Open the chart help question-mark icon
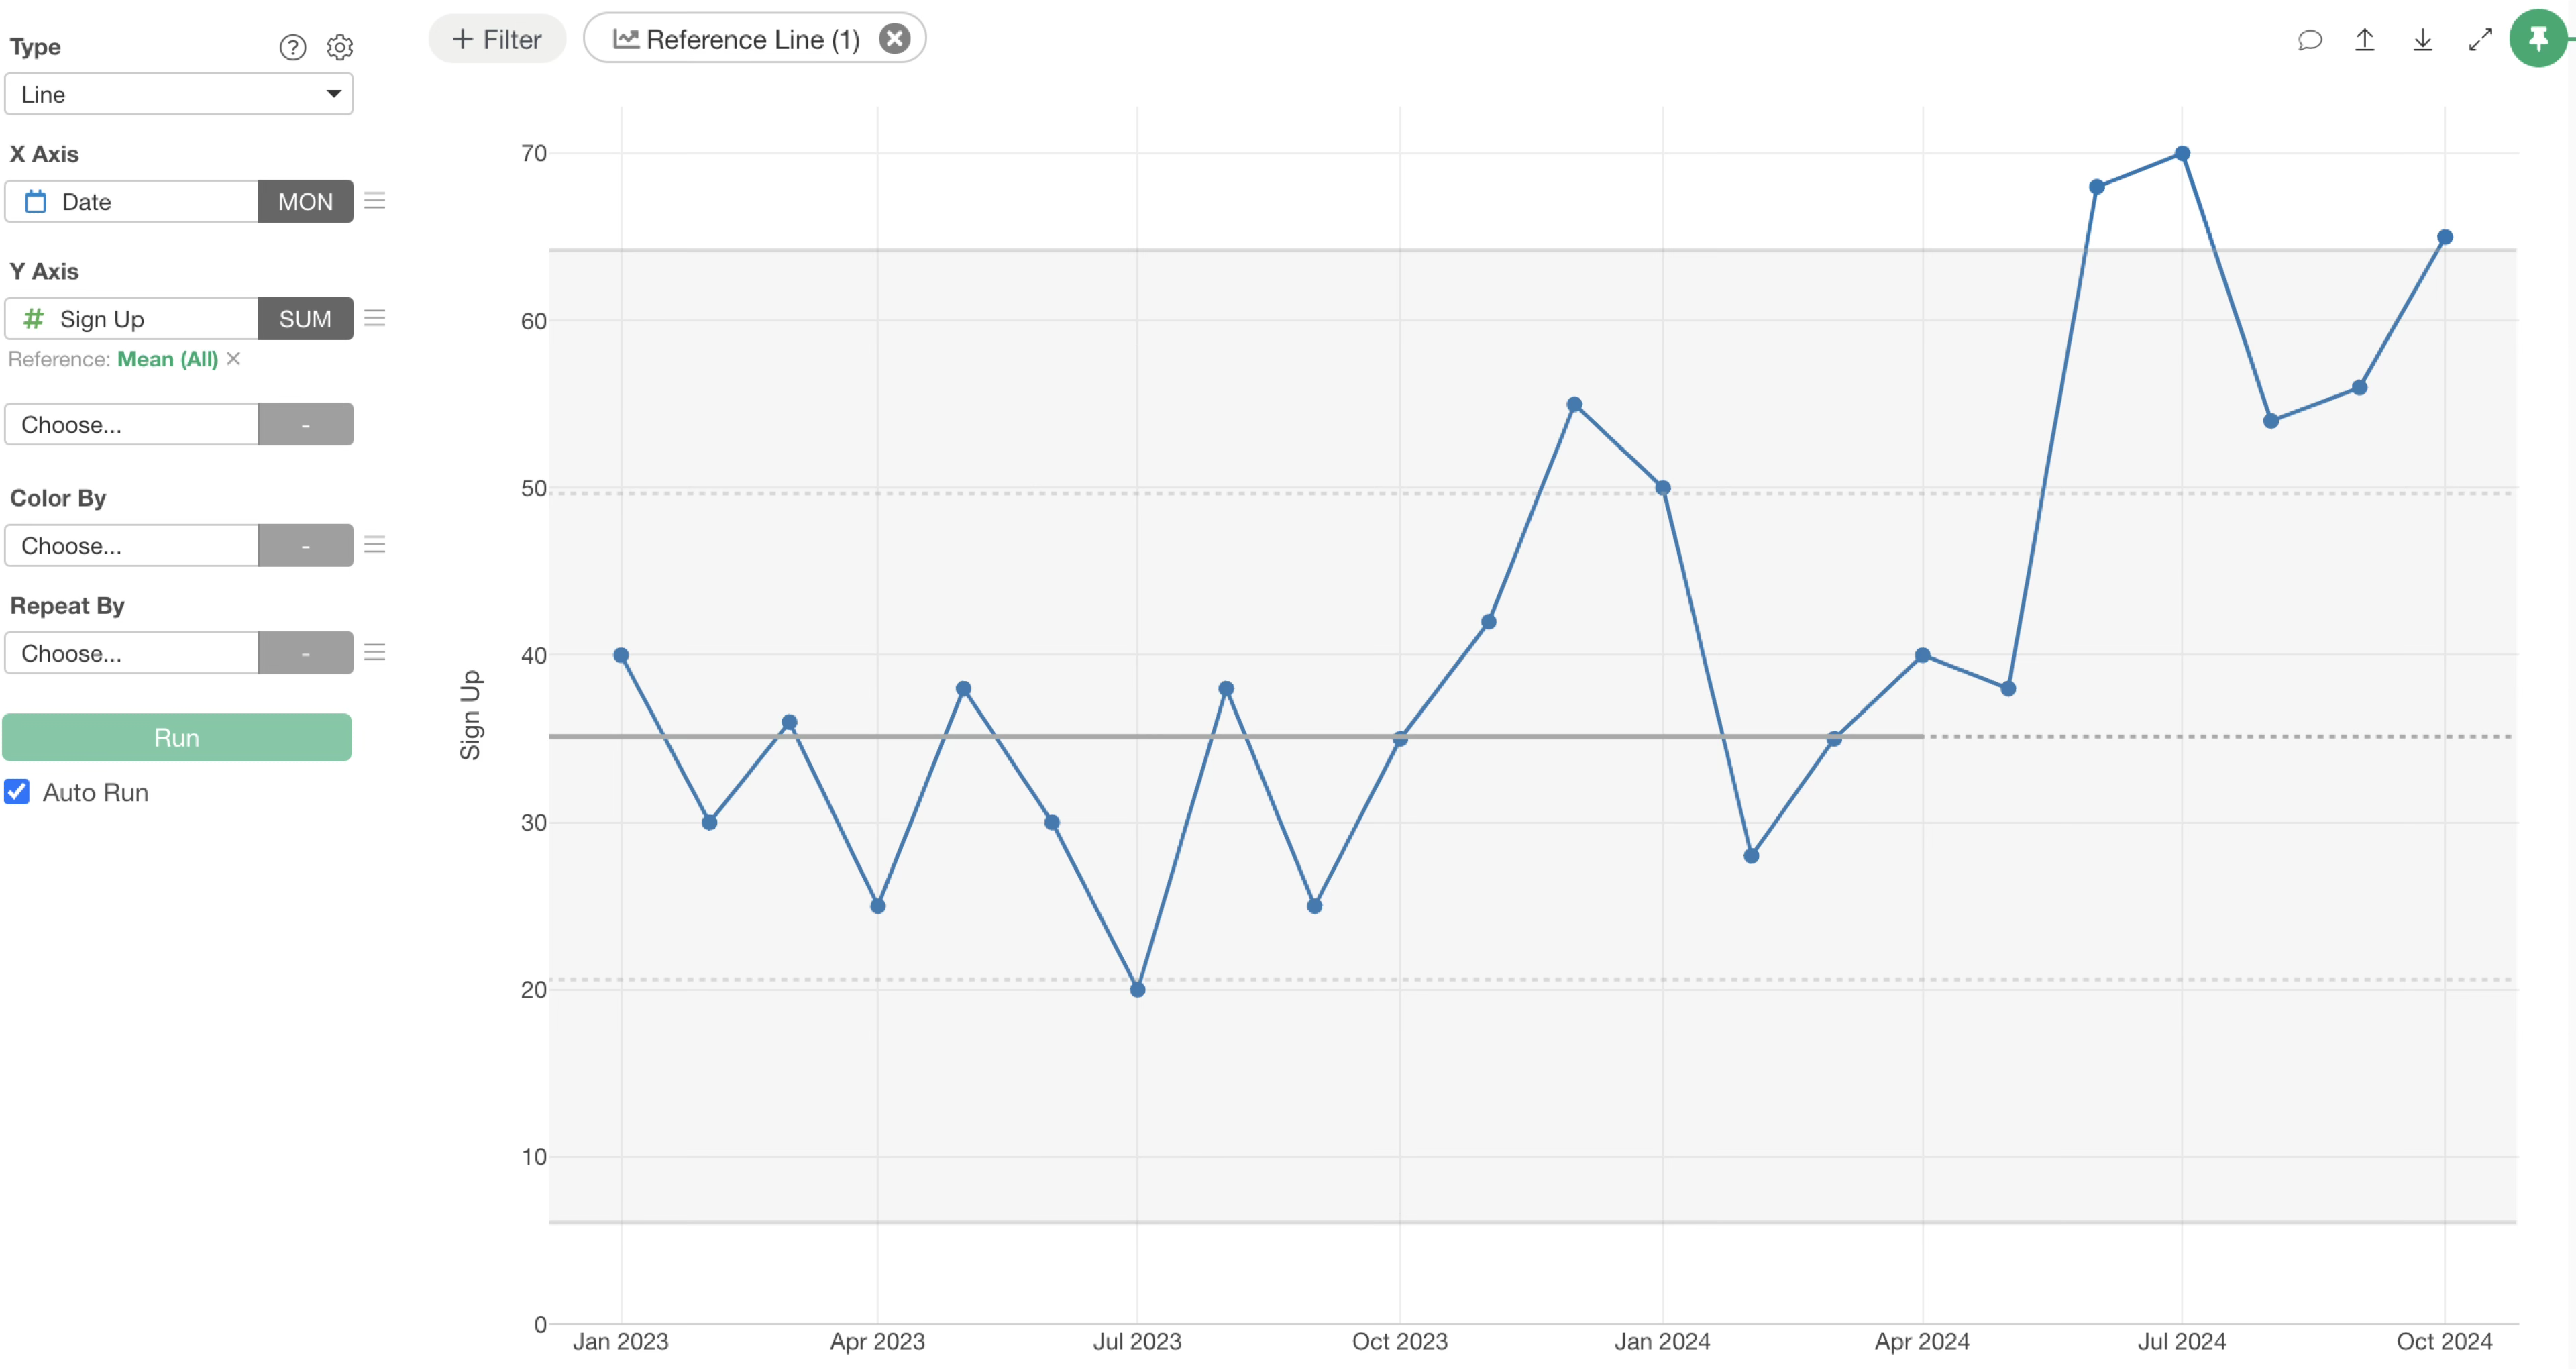The image size is (2576, 1370). [x=292, y=47]
